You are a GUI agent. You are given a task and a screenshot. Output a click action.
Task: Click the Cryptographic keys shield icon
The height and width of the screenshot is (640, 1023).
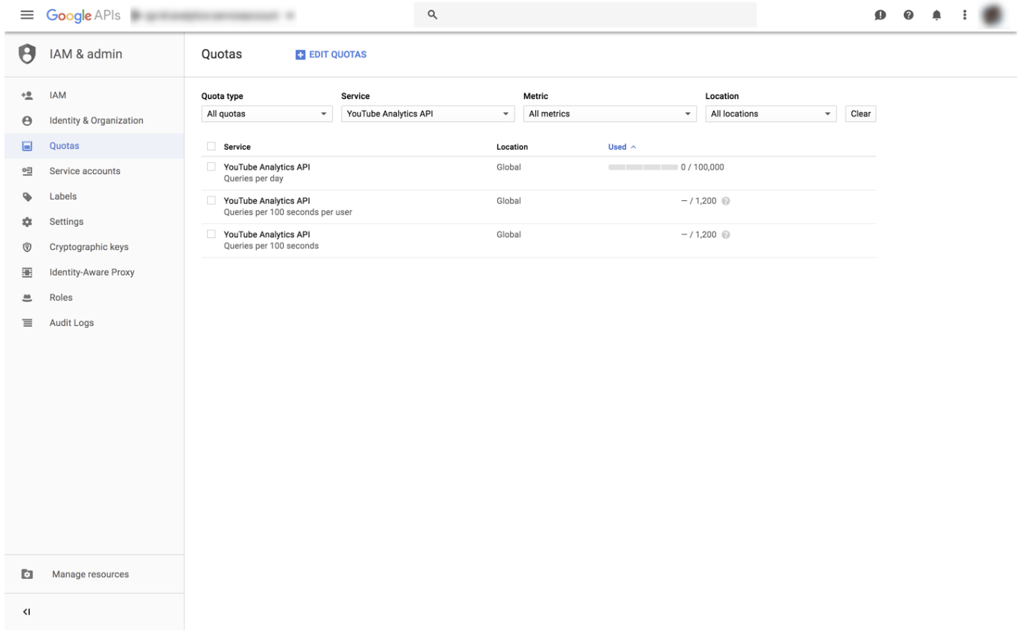pos(27,247)
